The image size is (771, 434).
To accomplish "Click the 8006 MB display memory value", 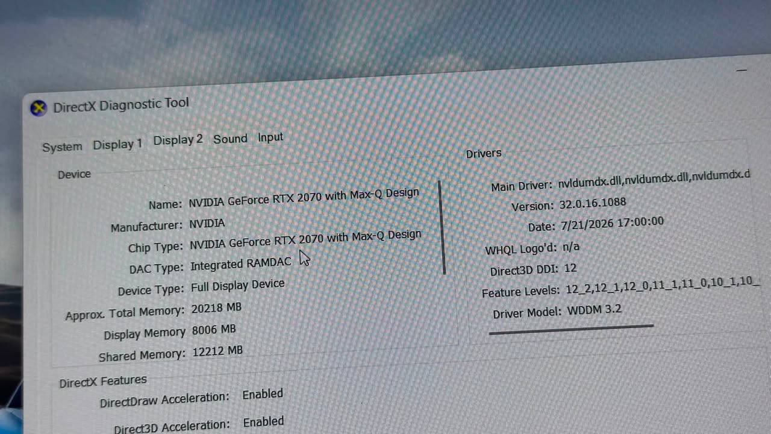I will [214, 330].
